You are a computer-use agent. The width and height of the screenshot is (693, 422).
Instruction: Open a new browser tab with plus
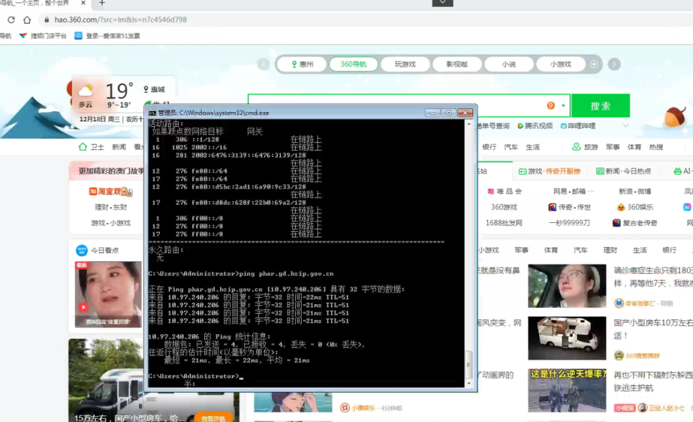(101, 3)
